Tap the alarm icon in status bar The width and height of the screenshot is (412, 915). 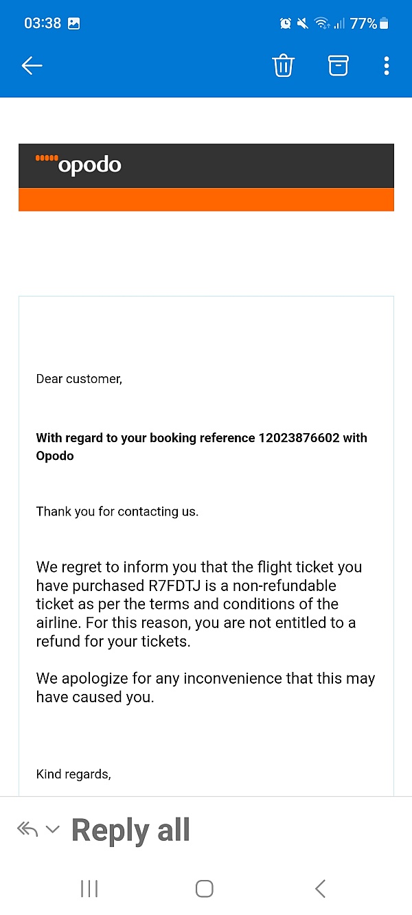285,23
